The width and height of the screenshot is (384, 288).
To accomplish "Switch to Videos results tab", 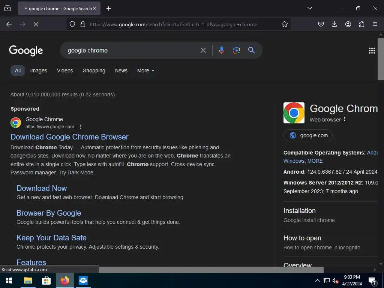I will tap(65, 70).
